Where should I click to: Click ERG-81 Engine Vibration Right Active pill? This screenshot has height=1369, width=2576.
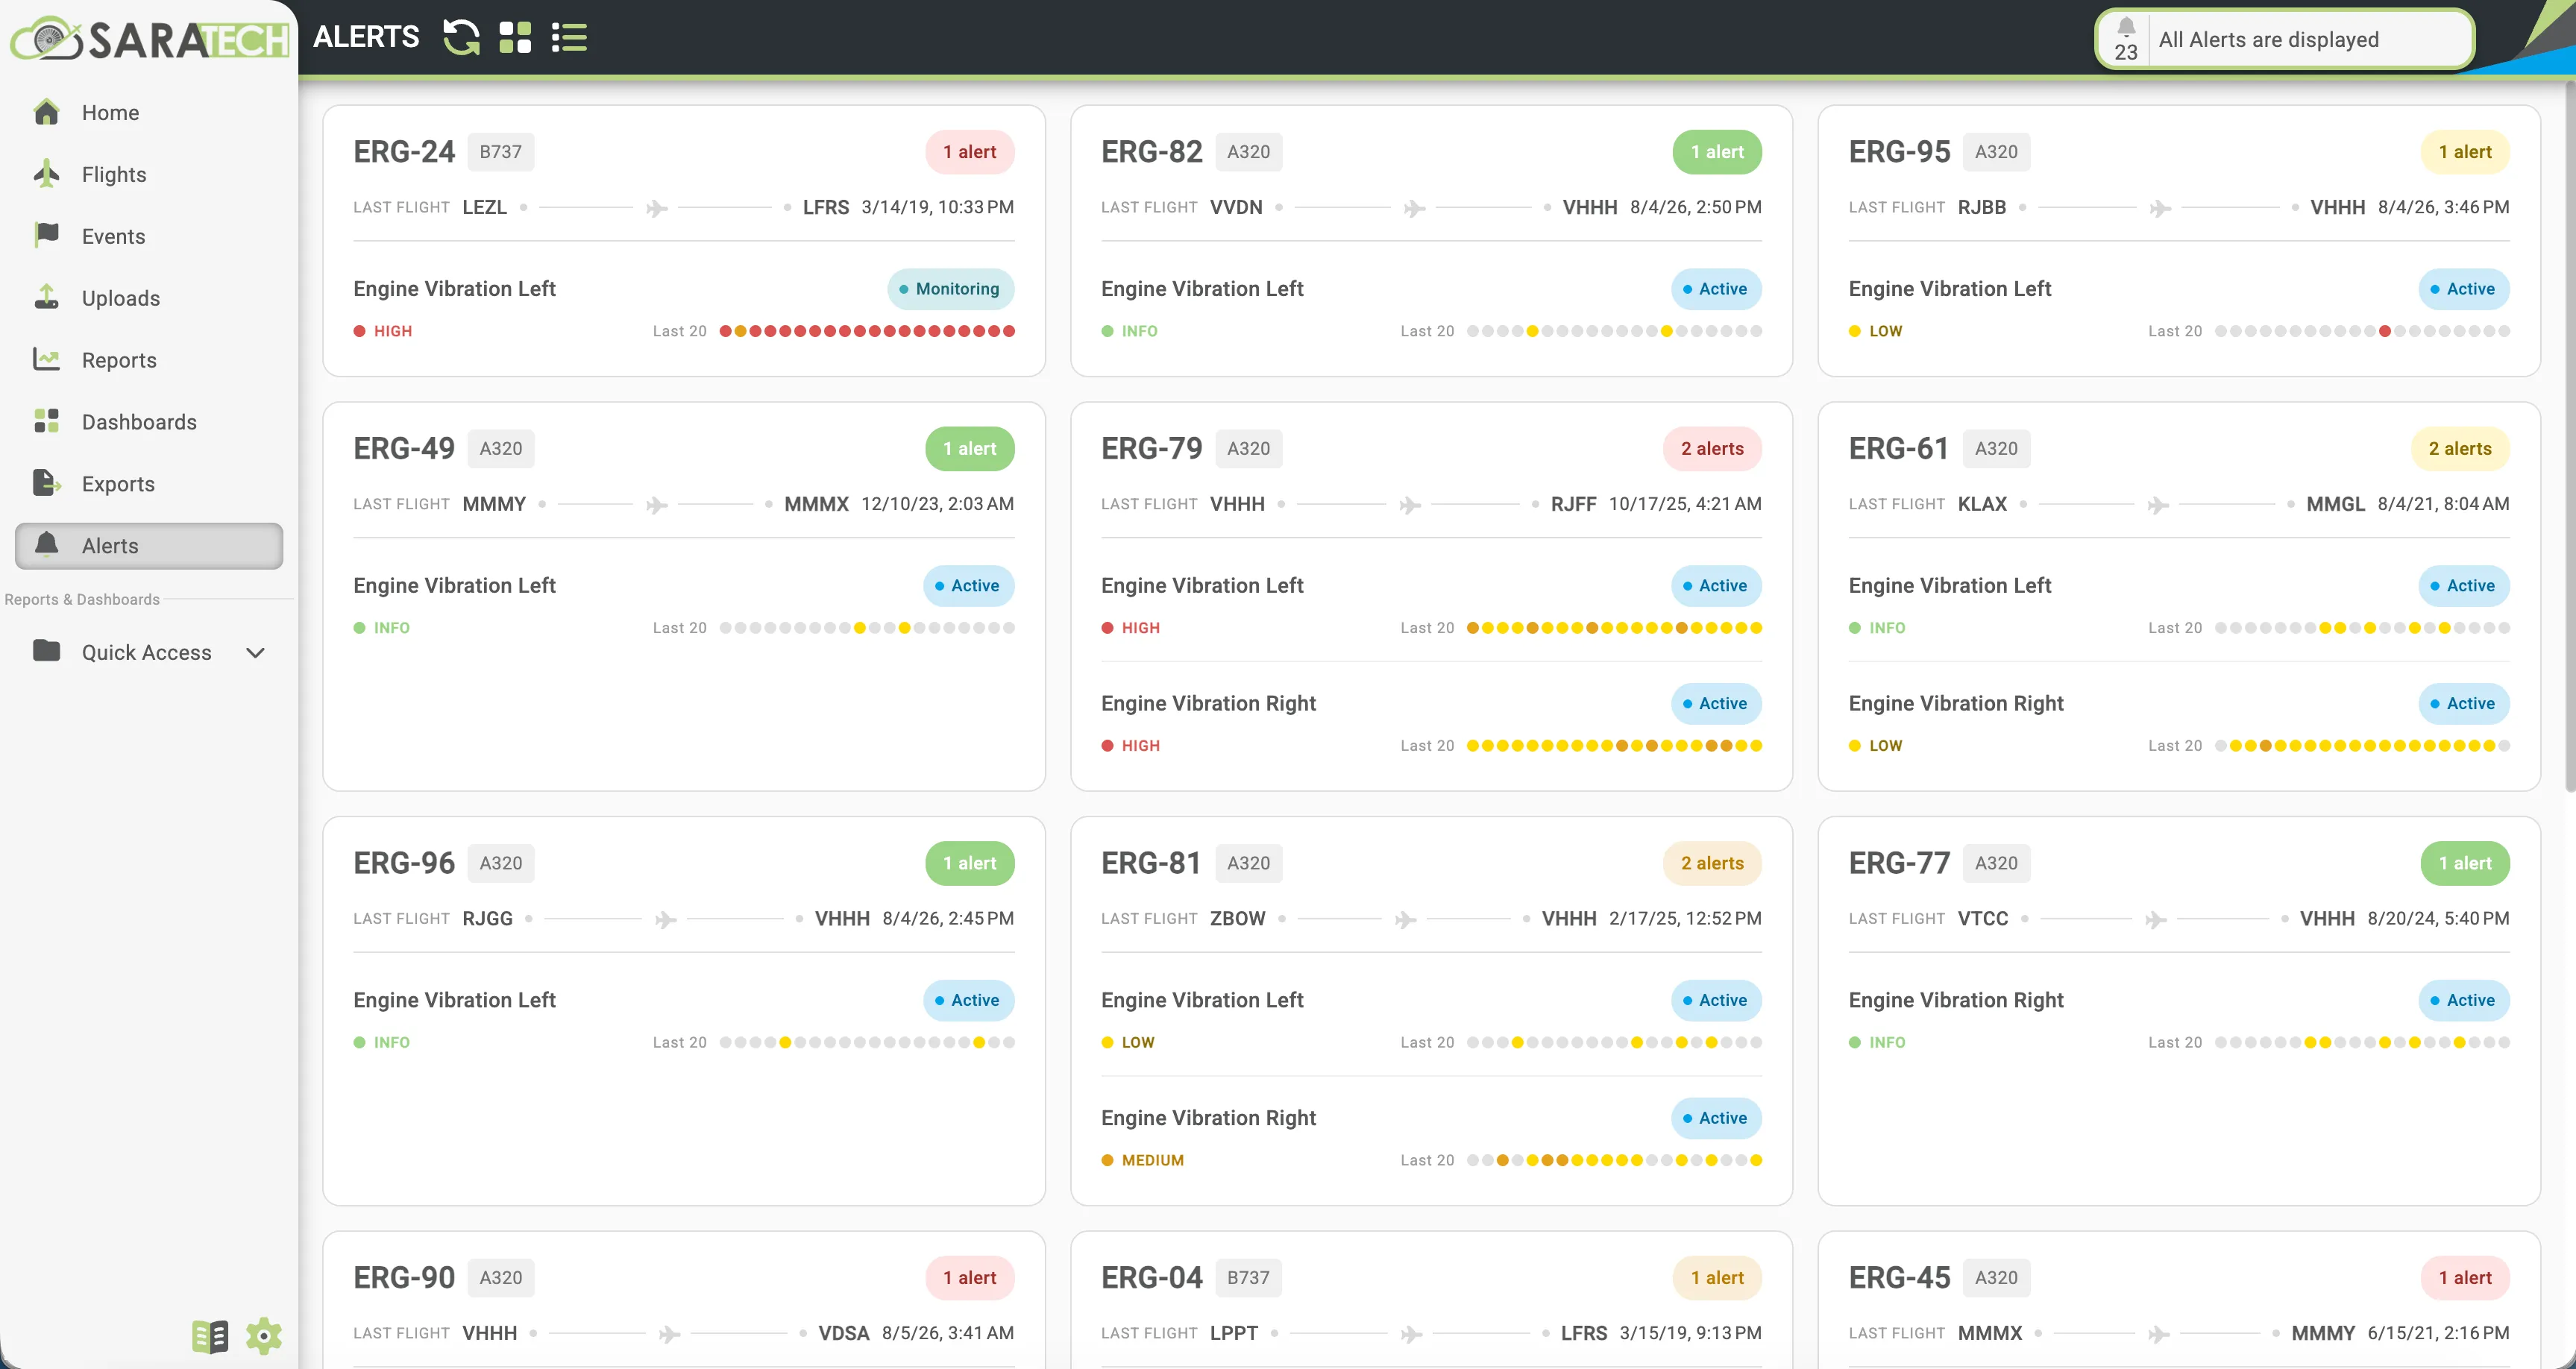(x=1716, y=1118)
